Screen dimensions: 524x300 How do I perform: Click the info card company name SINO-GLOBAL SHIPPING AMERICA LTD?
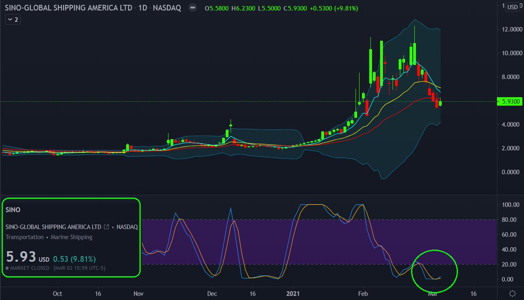(x=53, y=227)
